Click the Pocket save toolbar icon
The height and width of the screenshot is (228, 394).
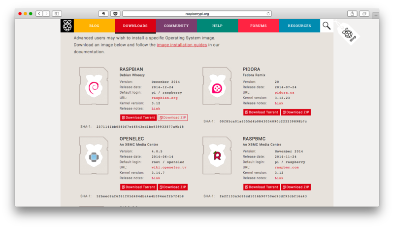click(115, 14)
